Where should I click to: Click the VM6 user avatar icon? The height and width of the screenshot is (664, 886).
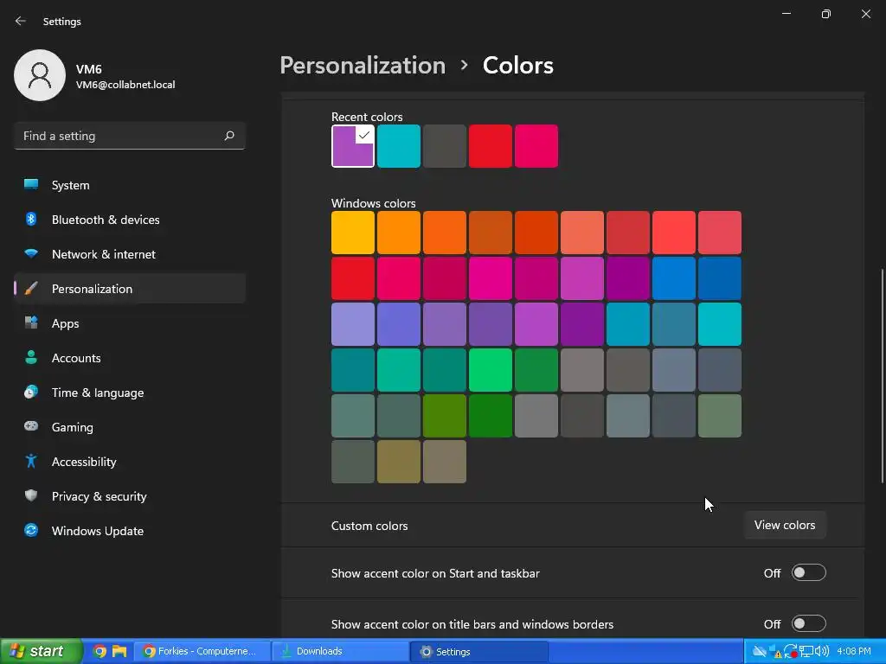pos(40,75)
